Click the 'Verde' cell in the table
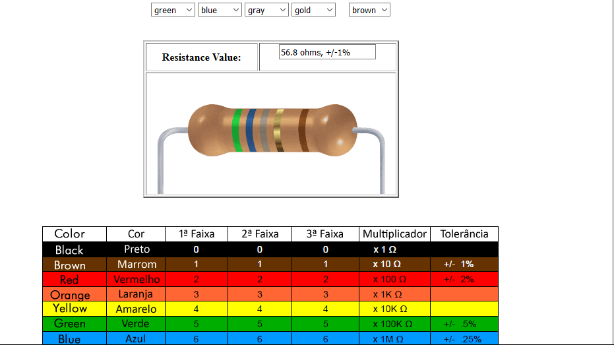This screenshot has width=614, height=345. coord(136,324)
